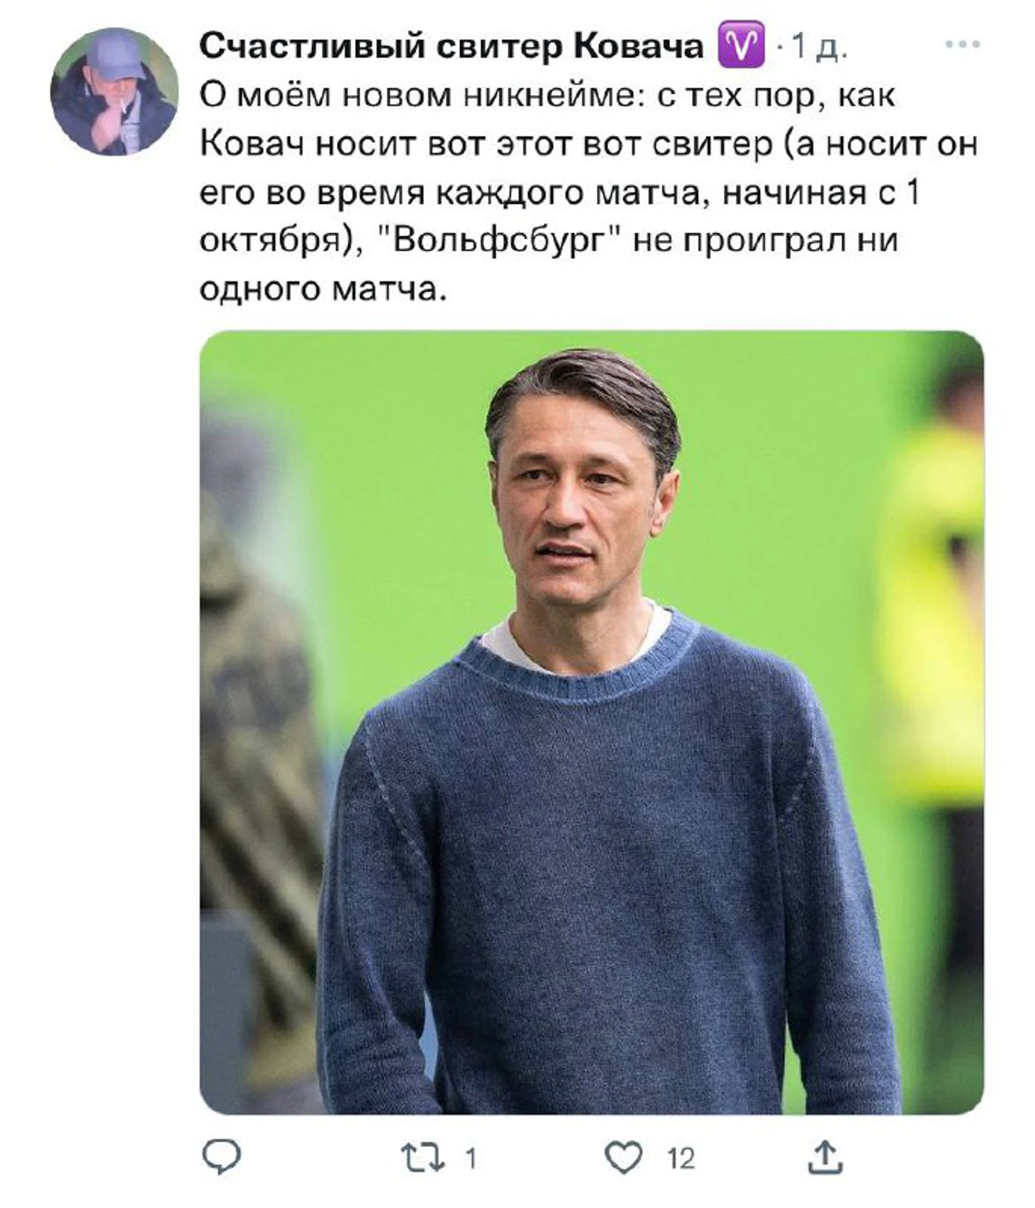
Task: Click the text line Ковач носит вот этот
Action: [588, 144]
